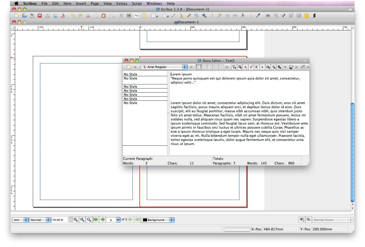Viewport: 365px width, 247px height.
Task: Go to previous page button
Action: [103, 220]
